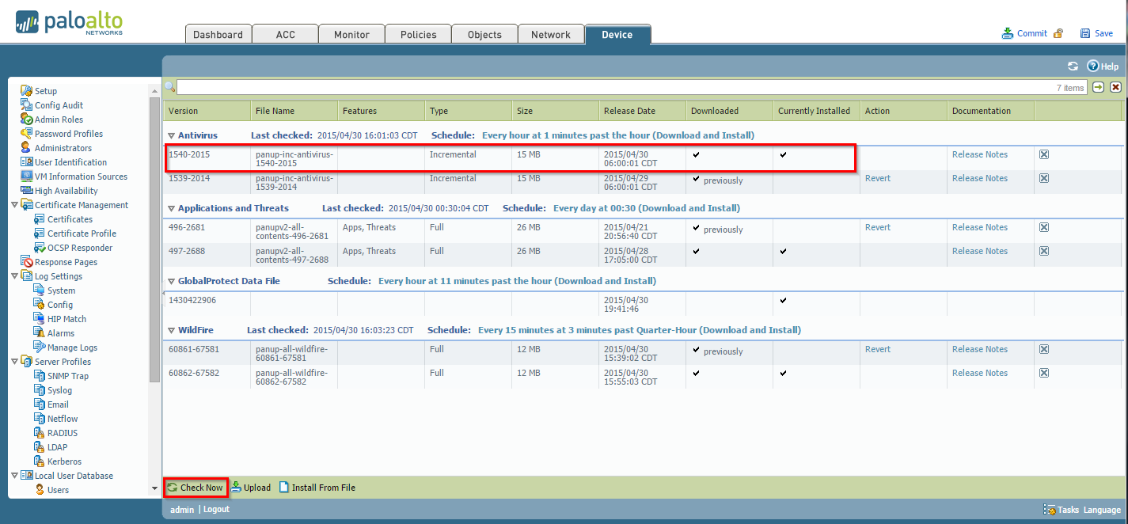Collapse the Antivirus section
The width and height of the screenshot is (1128, 524).
[x=171, y=136]
